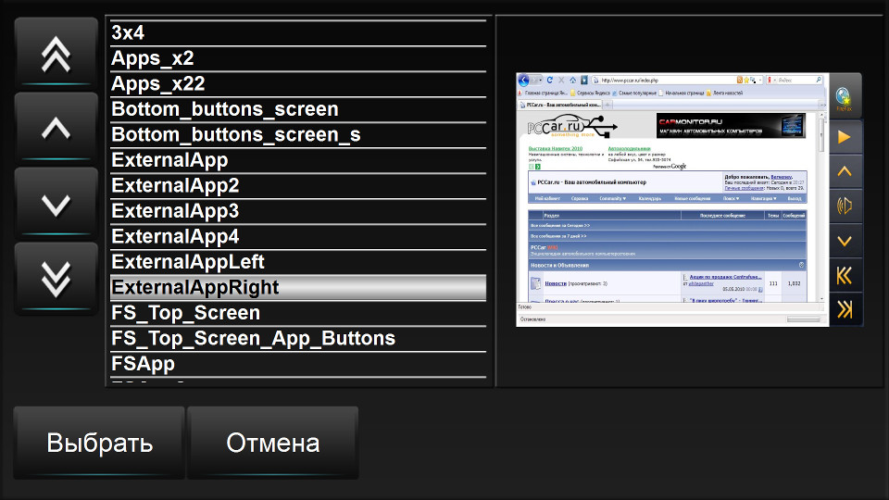This screenshot has width=889, height=500.
Task: Click the browser preview thumbnail
Action: [670, 199]
